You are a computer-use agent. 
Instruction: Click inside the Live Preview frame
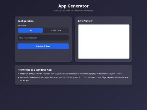pyautogui.click(x=104, y=42)
